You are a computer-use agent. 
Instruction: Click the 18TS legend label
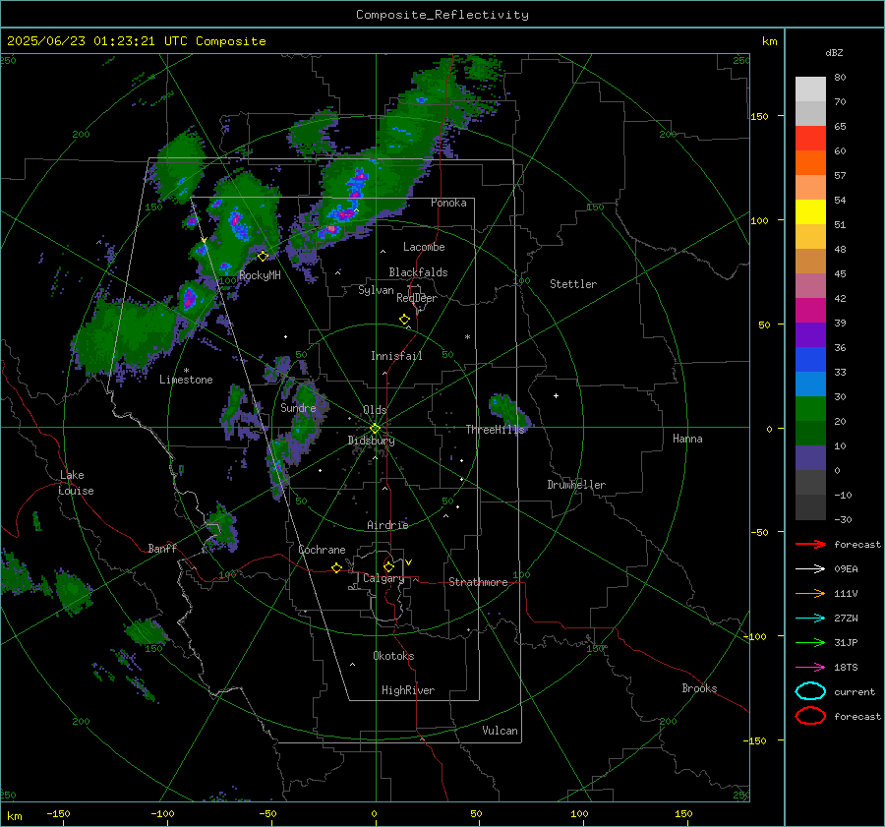click(x=846, y=668)
